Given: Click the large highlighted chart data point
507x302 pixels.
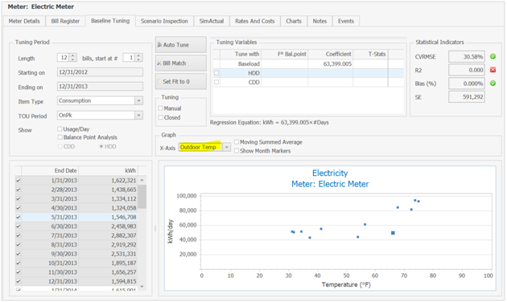Looking at the screenshot, I should pyautogui.click(x=393, y=233).
